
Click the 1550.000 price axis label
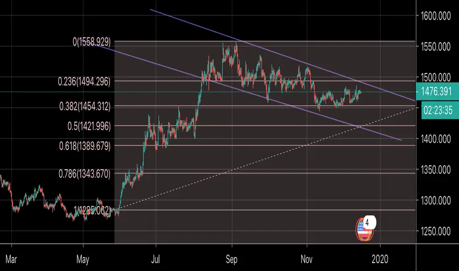click(x=435, y=47)
